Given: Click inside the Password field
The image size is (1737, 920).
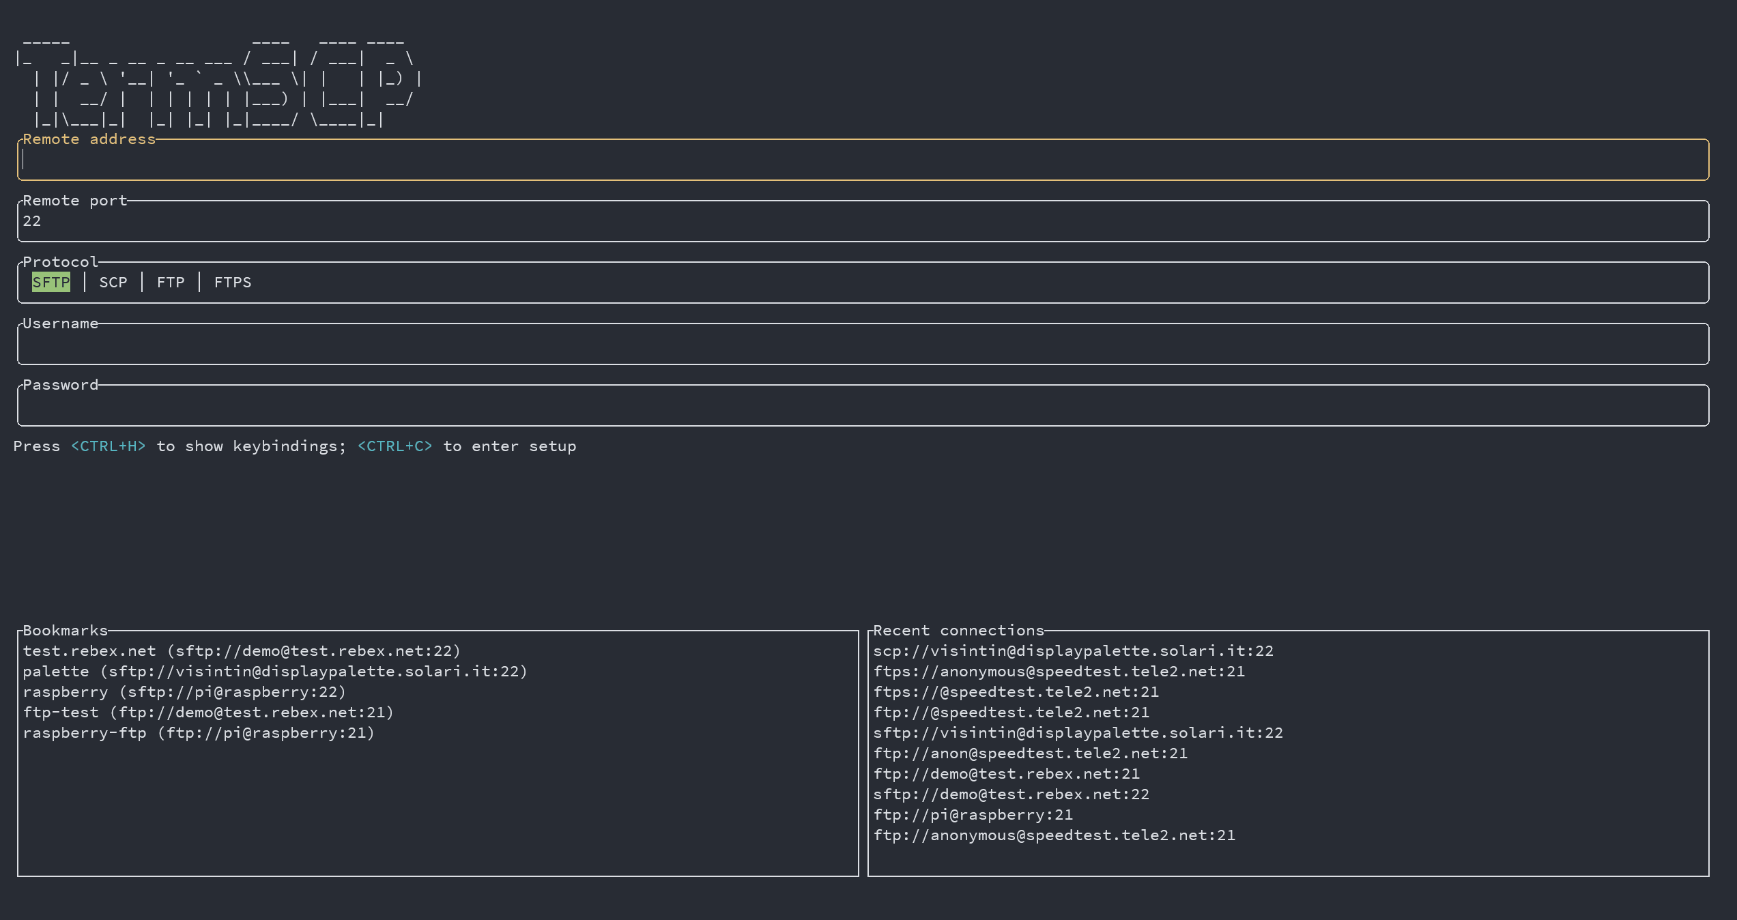Looking at the screenshot, I should tap(863, 406).
